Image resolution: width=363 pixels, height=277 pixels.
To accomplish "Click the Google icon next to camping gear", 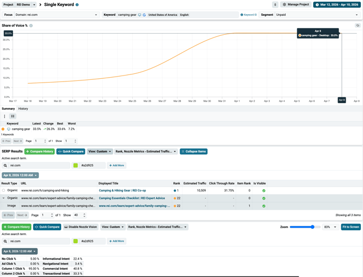I will pos(144,15).
